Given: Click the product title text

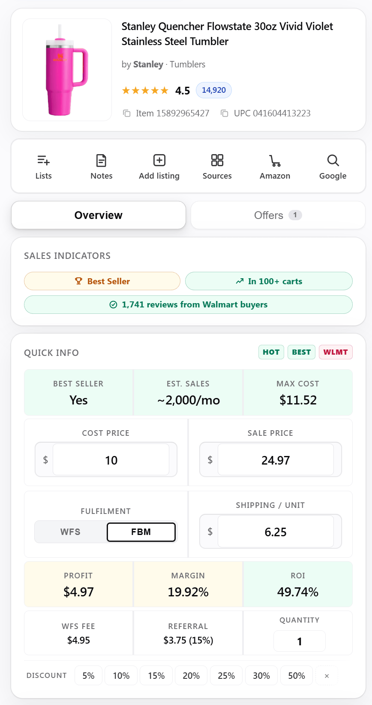Looking at the screenshot, I should click(x=227, y=34).
